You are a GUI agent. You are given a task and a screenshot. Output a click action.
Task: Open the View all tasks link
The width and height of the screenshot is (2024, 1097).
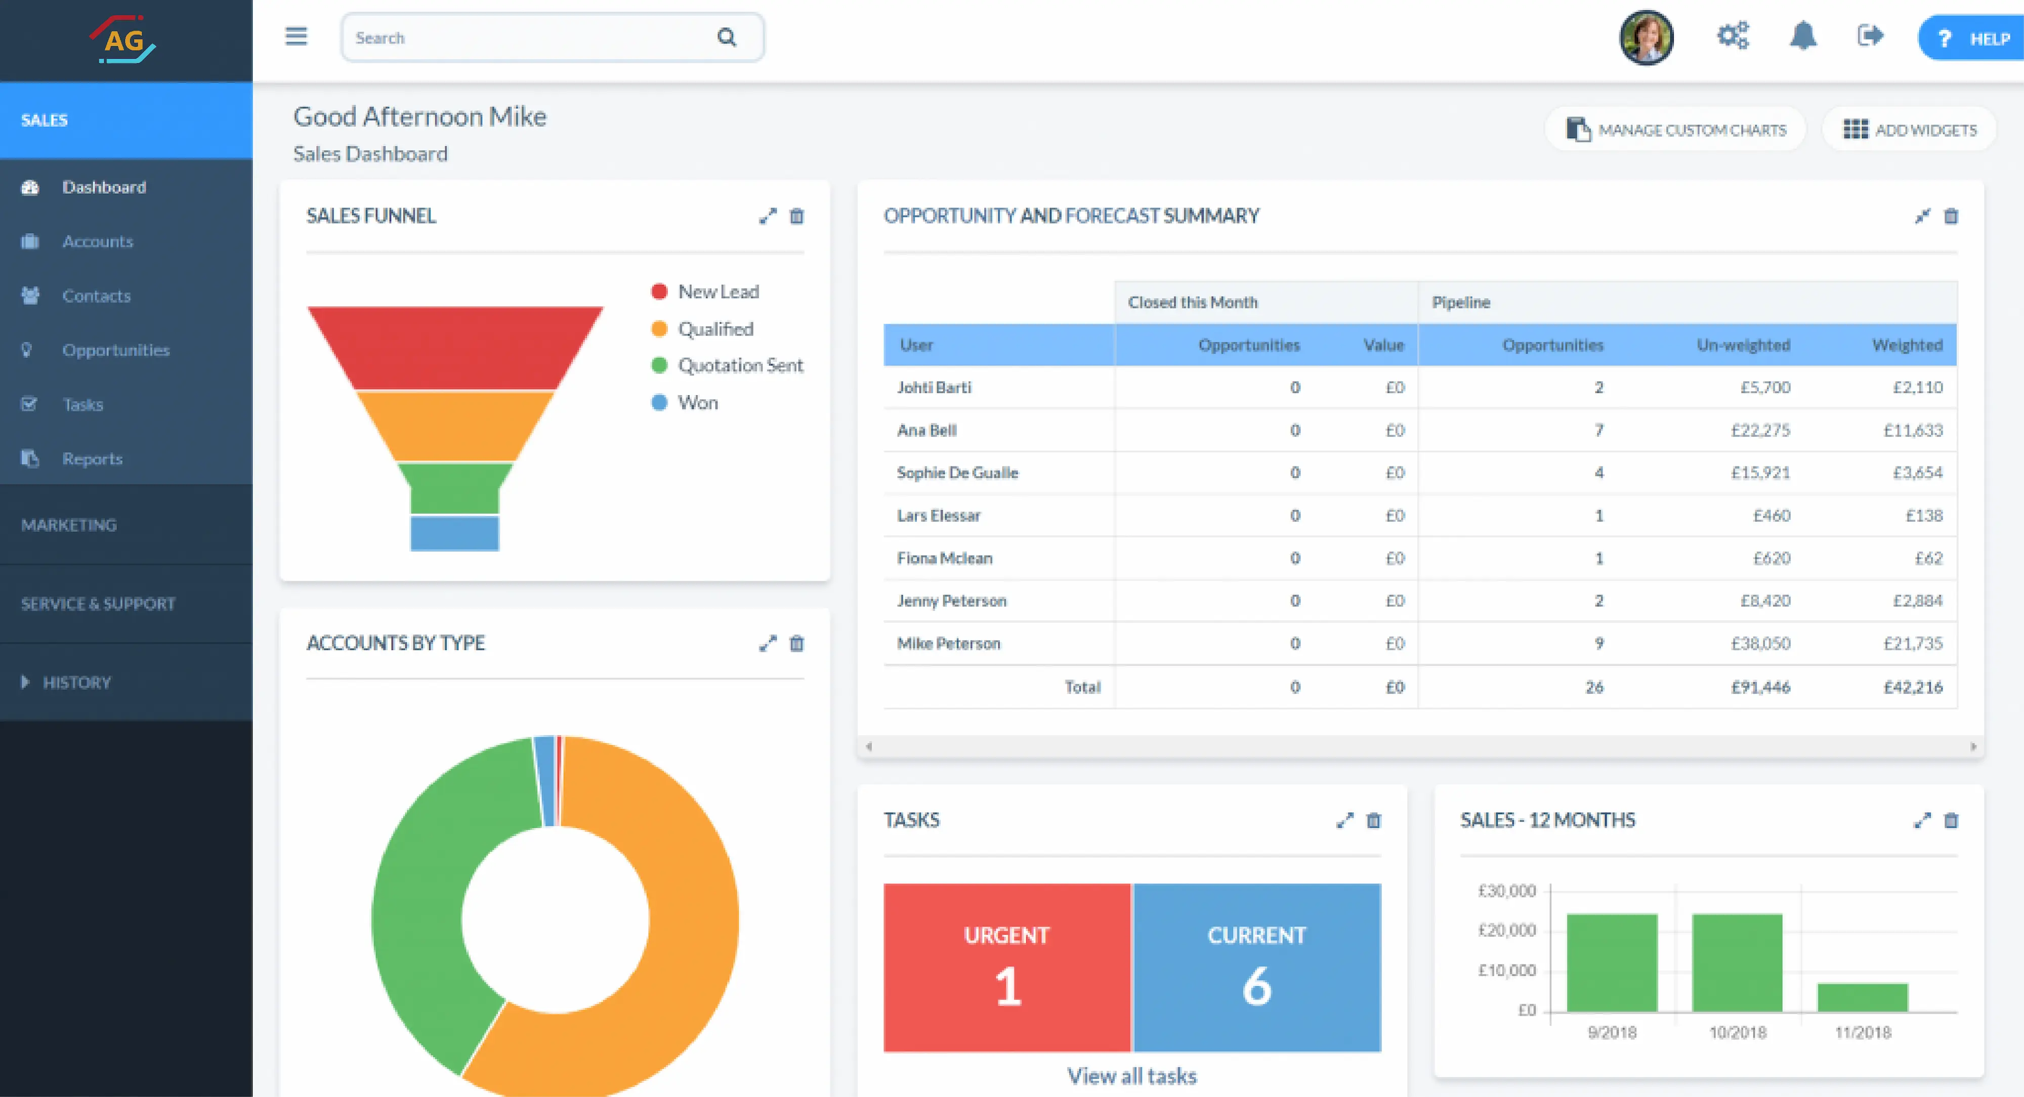tap(1131, 1076)
